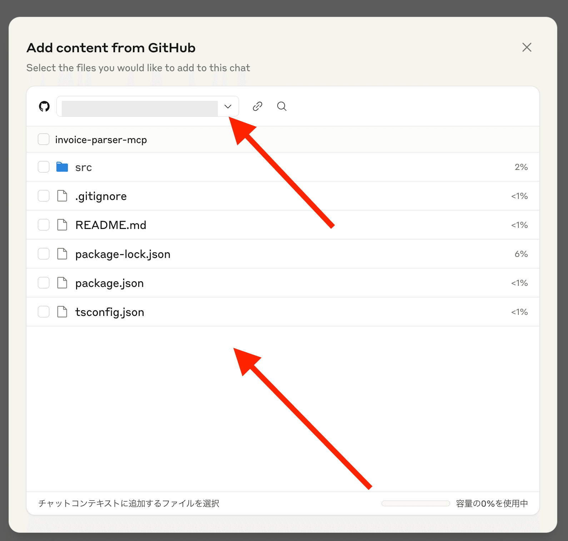The width and height of the screenshot is (568, 541).
Task: Click the README.md file icon
Action: pyautogui.click(x=62, y=225)
